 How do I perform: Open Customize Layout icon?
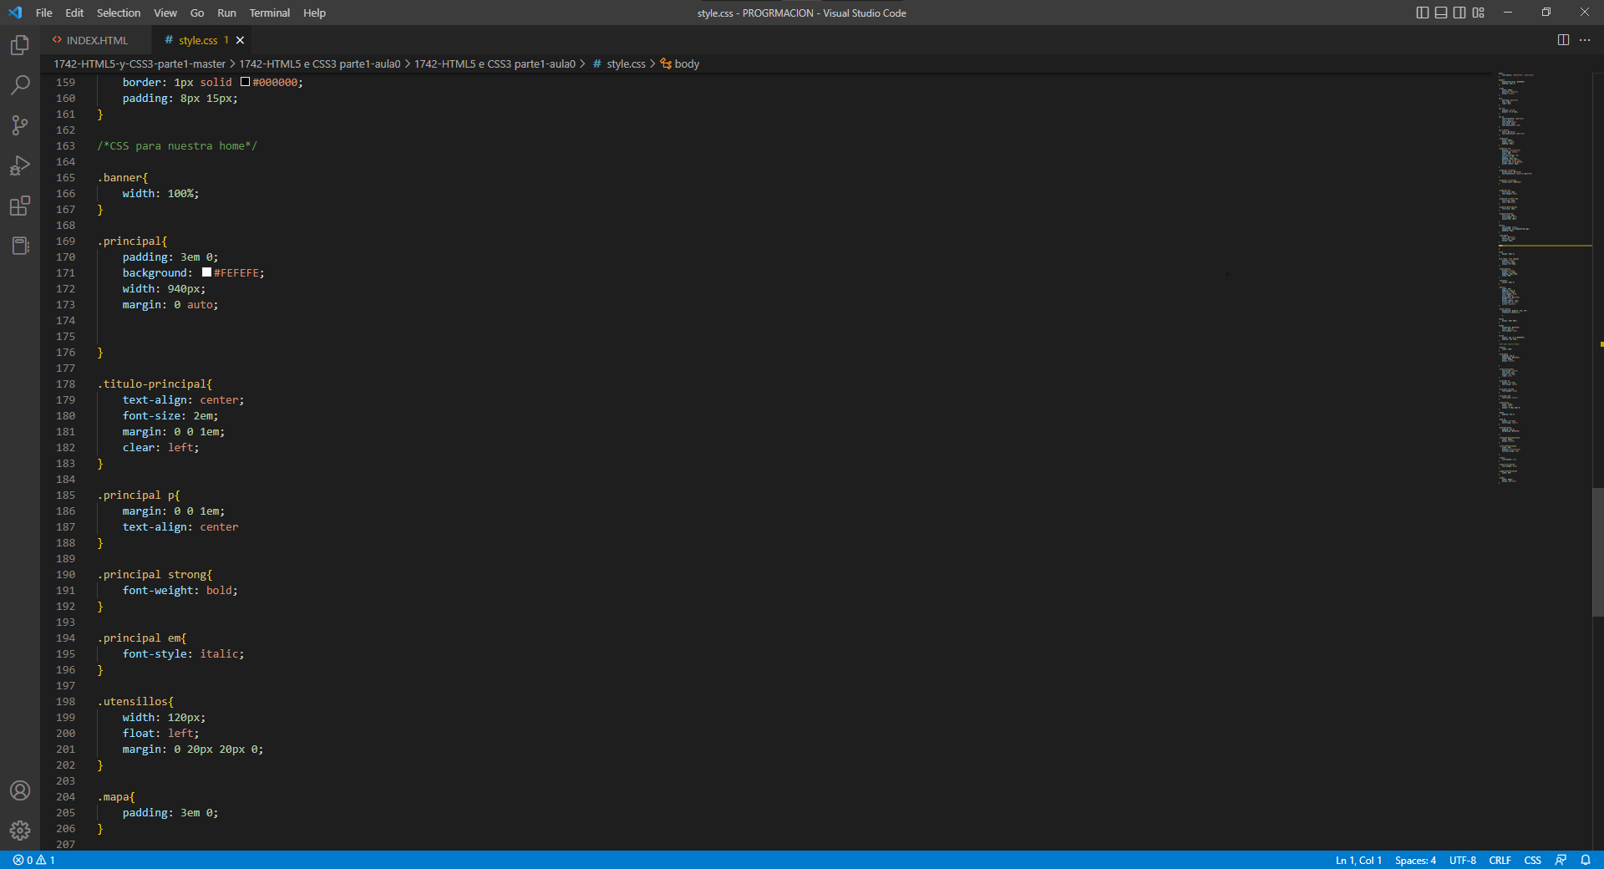(1479, 13)
